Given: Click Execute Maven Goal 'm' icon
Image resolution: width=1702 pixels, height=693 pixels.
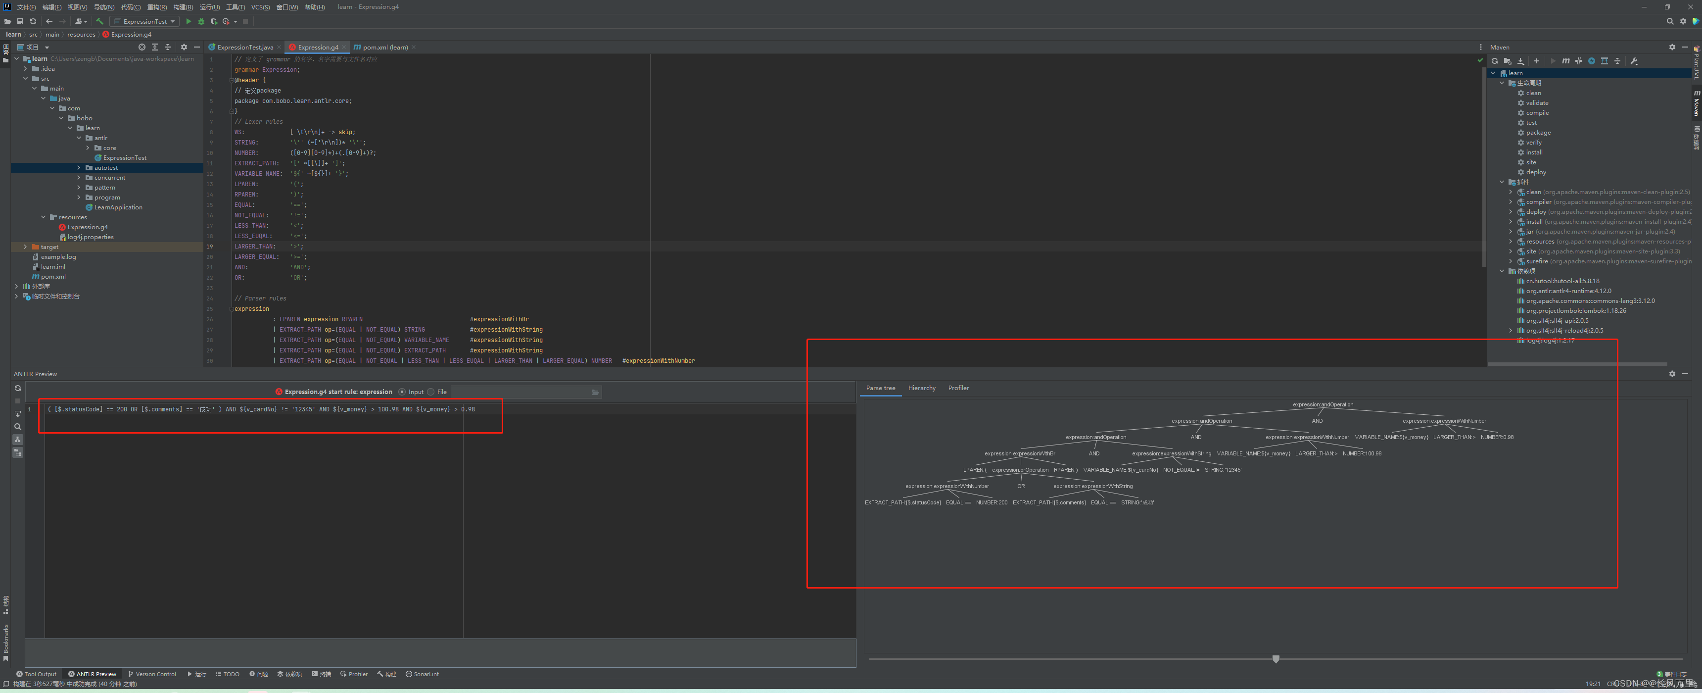Looking at the screenshot, I should 1566,61.
